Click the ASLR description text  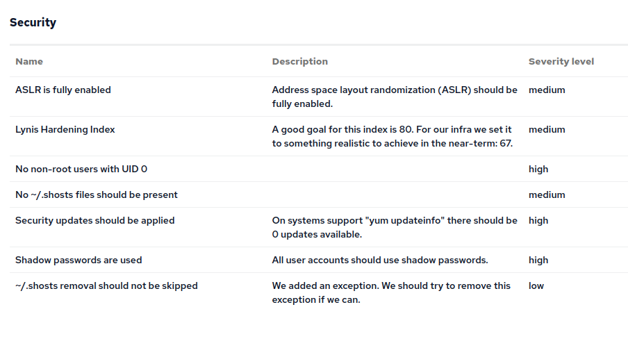click(x=395, y=97)
